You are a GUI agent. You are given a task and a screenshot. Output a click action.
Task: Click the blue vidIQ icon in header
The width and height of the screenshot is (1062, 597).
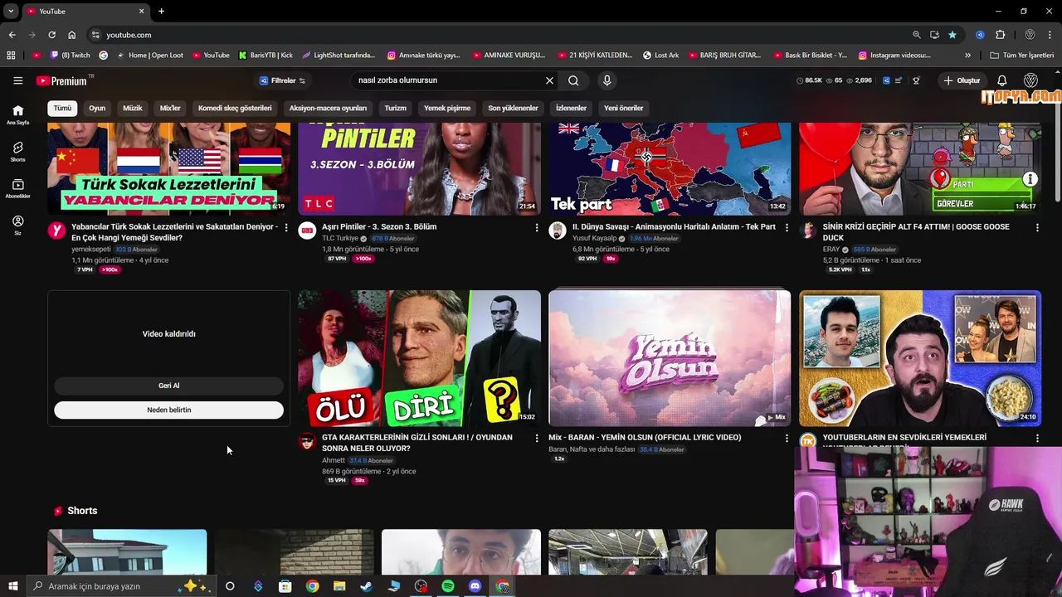[x=886, y=80]
